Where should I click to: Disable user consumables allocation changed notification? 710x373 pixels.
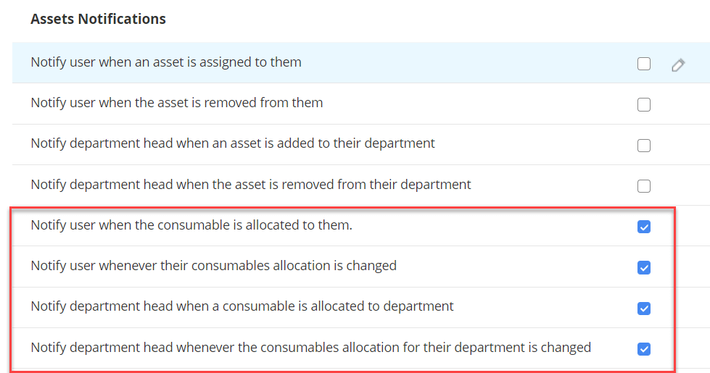pyautogui.click(x=644, y=268)
